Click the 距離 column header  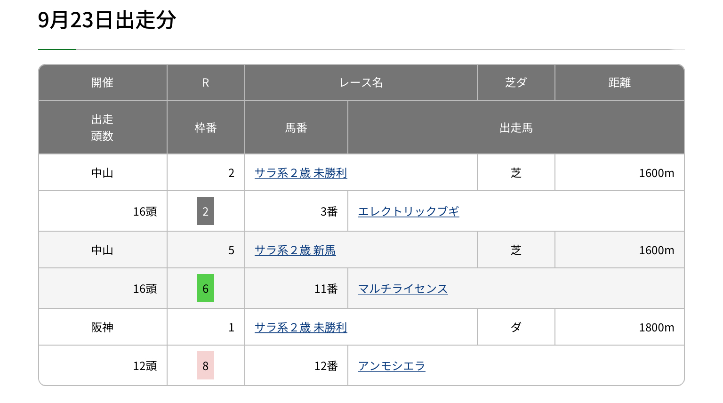(619, 83)
